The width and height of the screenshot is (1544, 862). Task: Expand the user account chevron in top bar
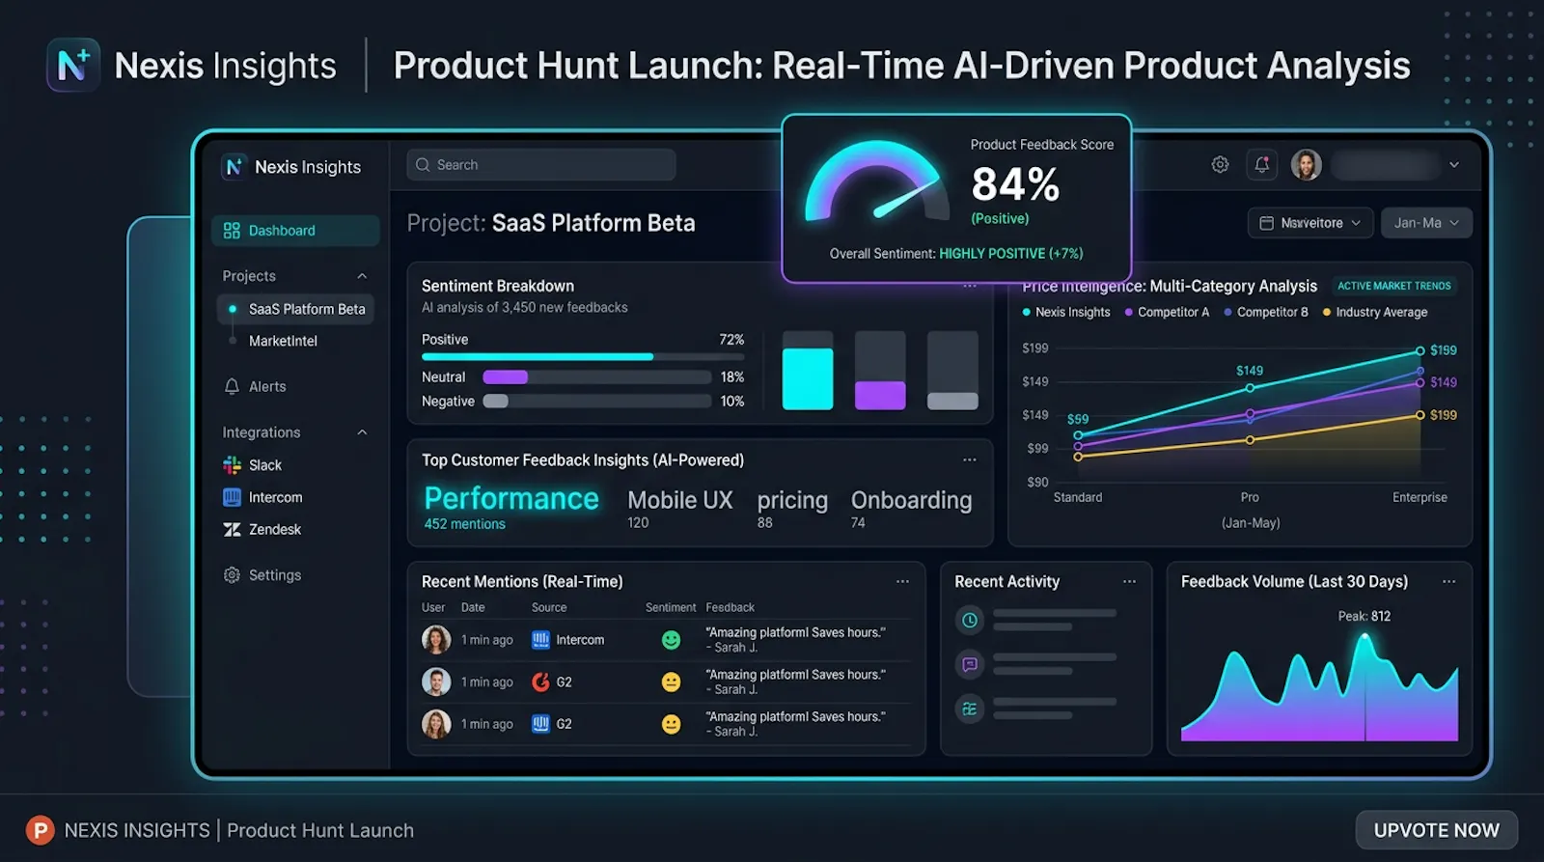click(1453, 165)
